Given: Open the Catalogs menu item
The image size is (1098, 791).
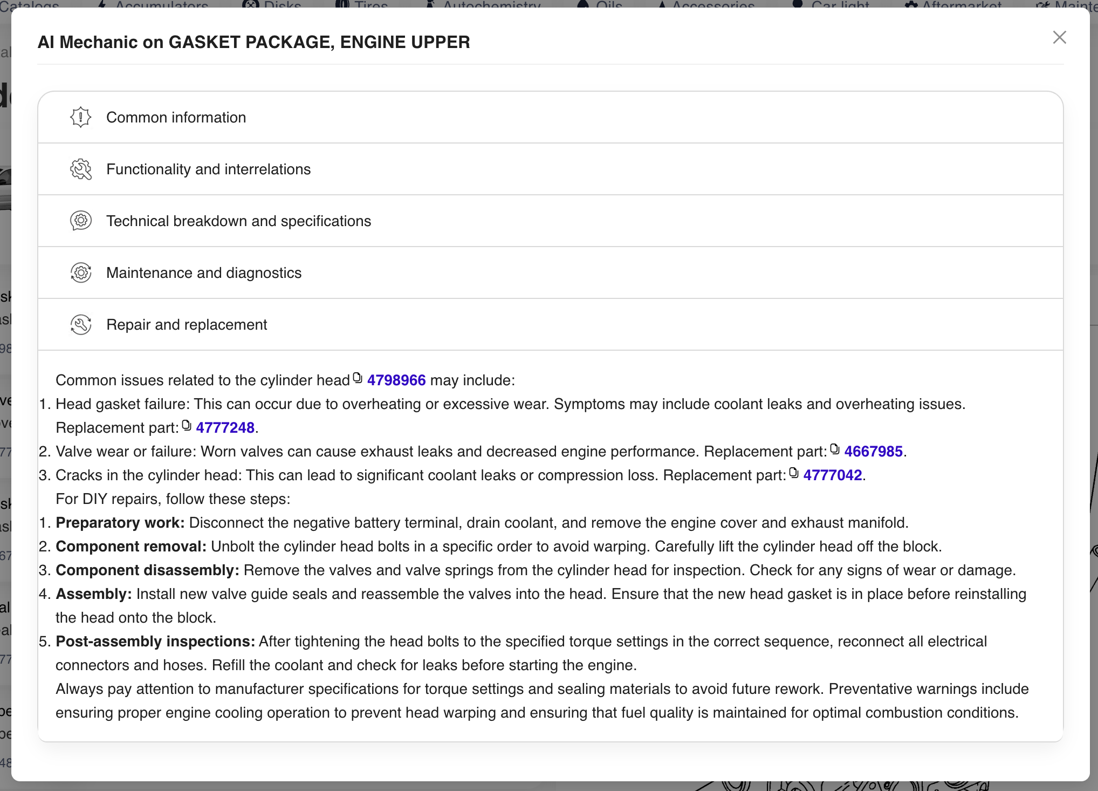Looking at the screenshot, I should coord(31,4).
